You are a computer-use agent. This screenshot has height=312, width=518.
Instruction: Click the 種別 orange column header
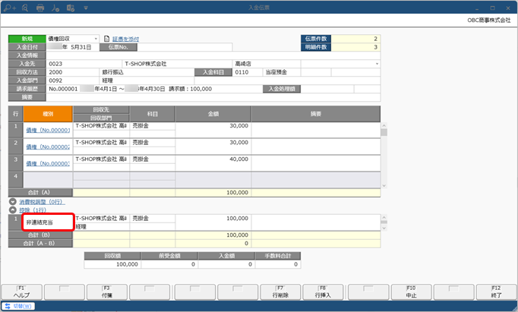48,114
